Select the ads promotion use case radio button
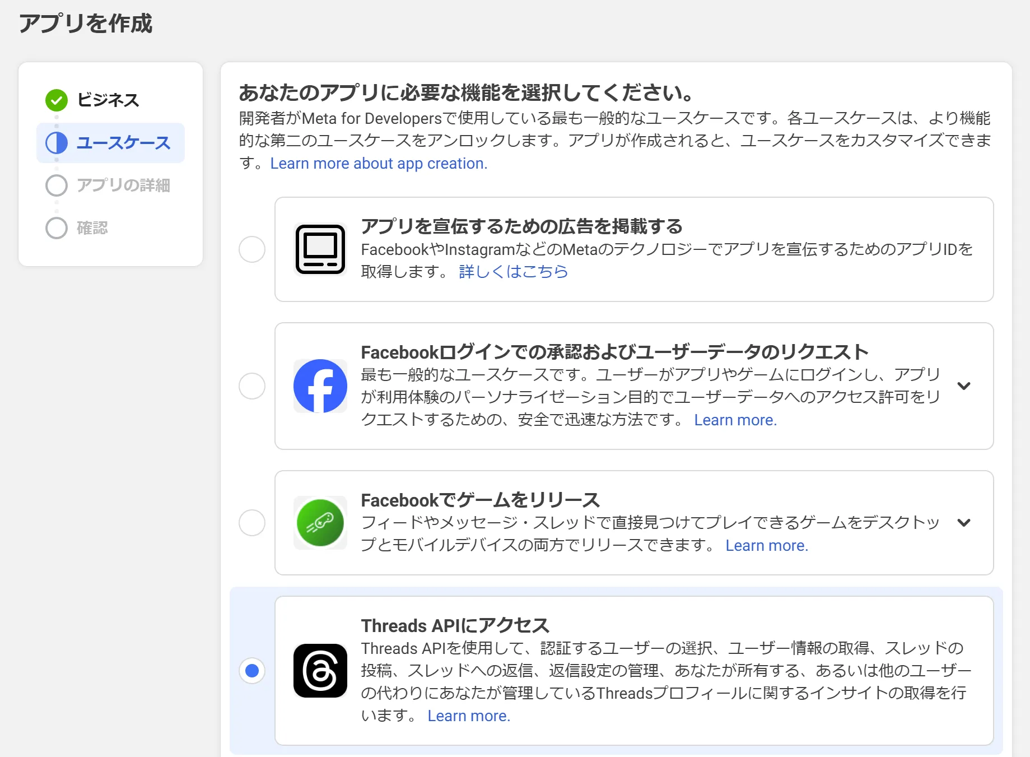The image size is (1030, 757). 253,249
